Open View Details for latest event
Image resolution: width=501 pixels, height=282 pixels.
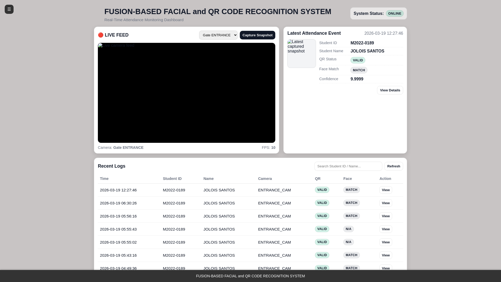click(390, 90)
